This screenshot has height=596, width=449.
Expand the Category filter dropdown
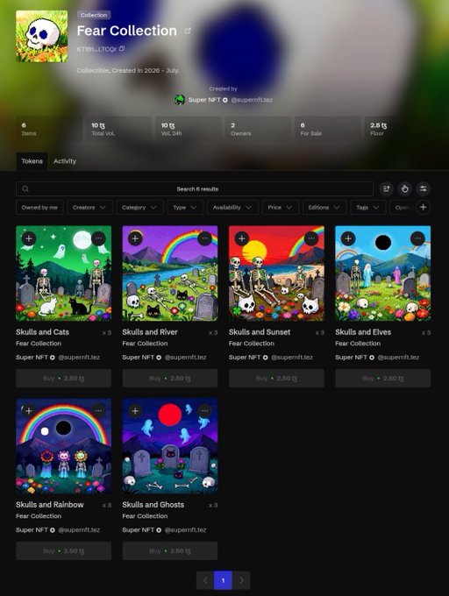click(139, 207)
